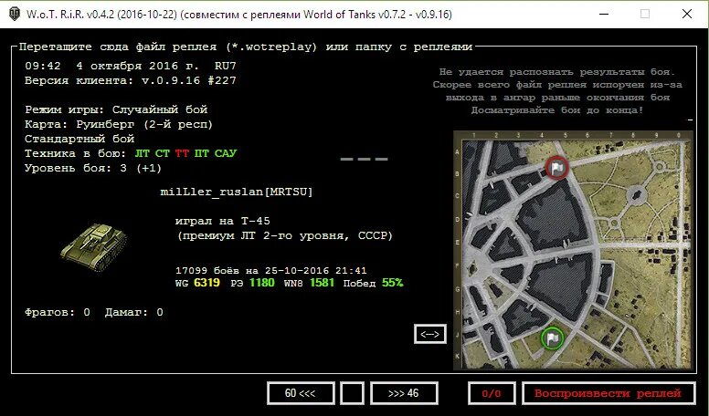709x416 pixels.
Task: Click the T-45 tank image
Action: (93, 247)
